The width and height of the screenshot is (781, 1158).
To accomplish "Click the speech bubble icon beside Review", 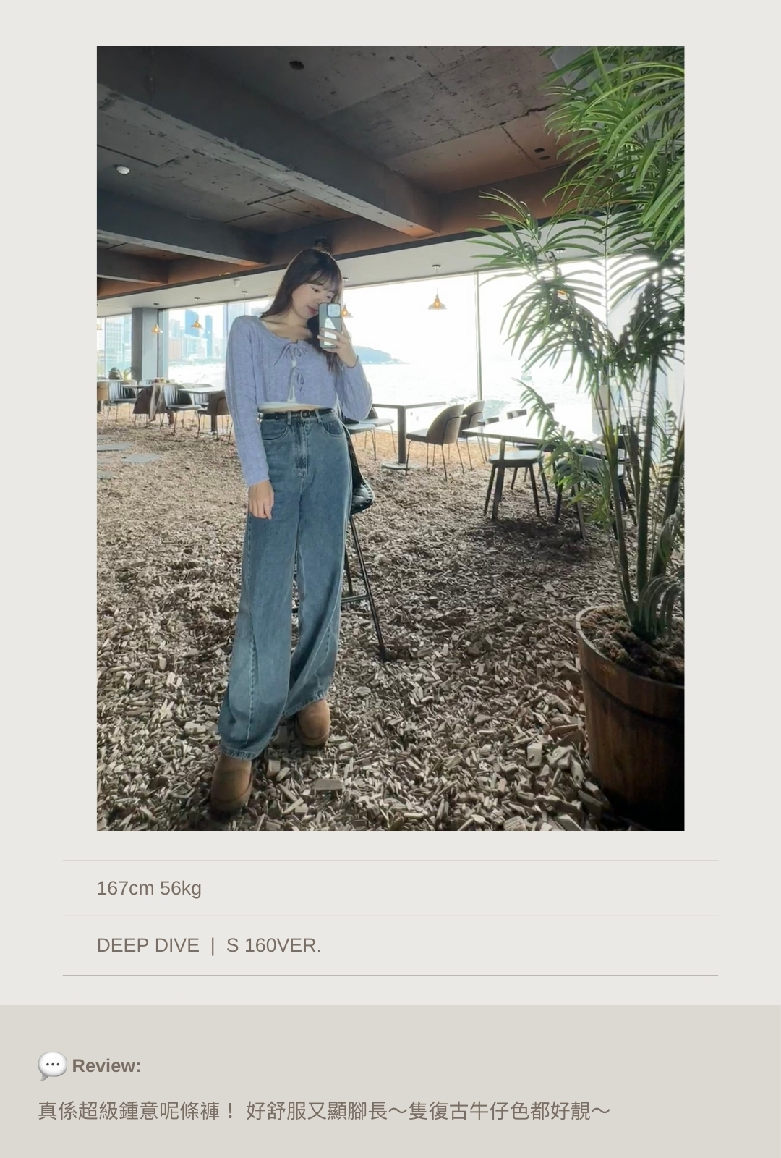I will click(x=52, y=1065).
